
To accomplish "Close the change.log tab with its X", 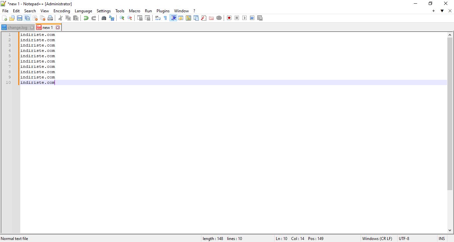I will pos(32,28).
